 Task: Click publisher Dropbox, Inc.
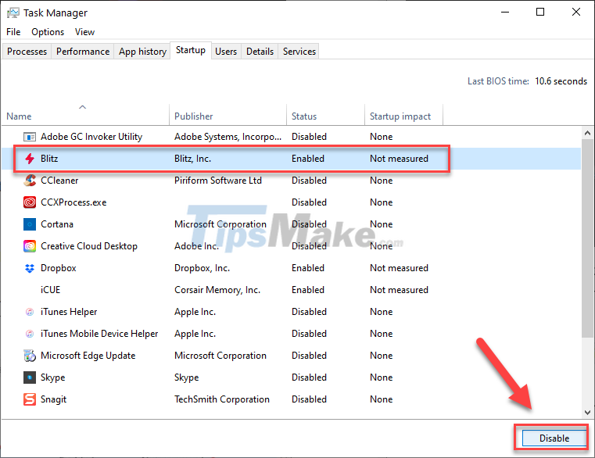point(203,268)
